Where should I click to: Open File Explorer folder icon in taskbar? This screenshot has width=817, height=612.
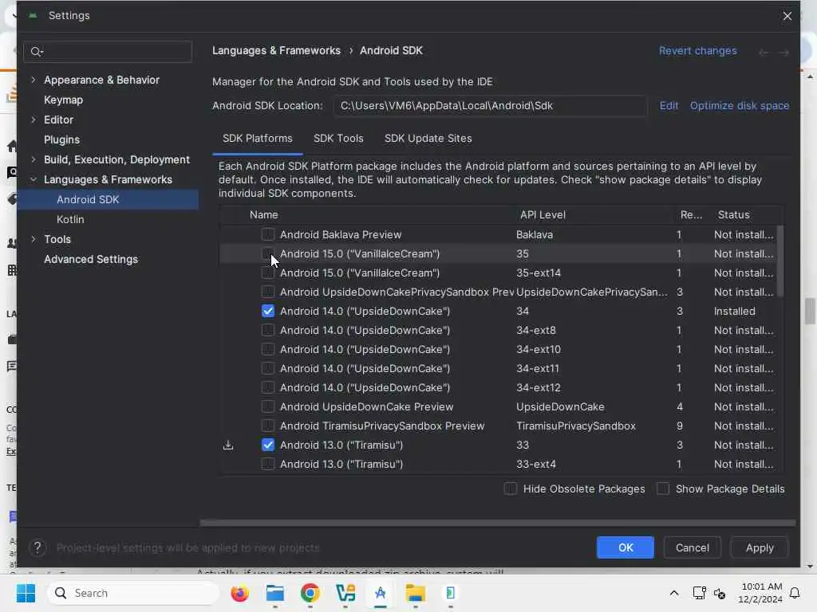416,593
